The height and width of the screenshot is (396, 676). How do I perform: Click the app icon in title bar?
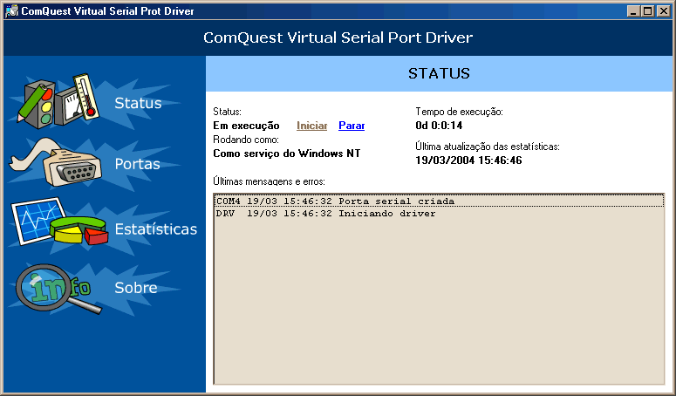11,10
